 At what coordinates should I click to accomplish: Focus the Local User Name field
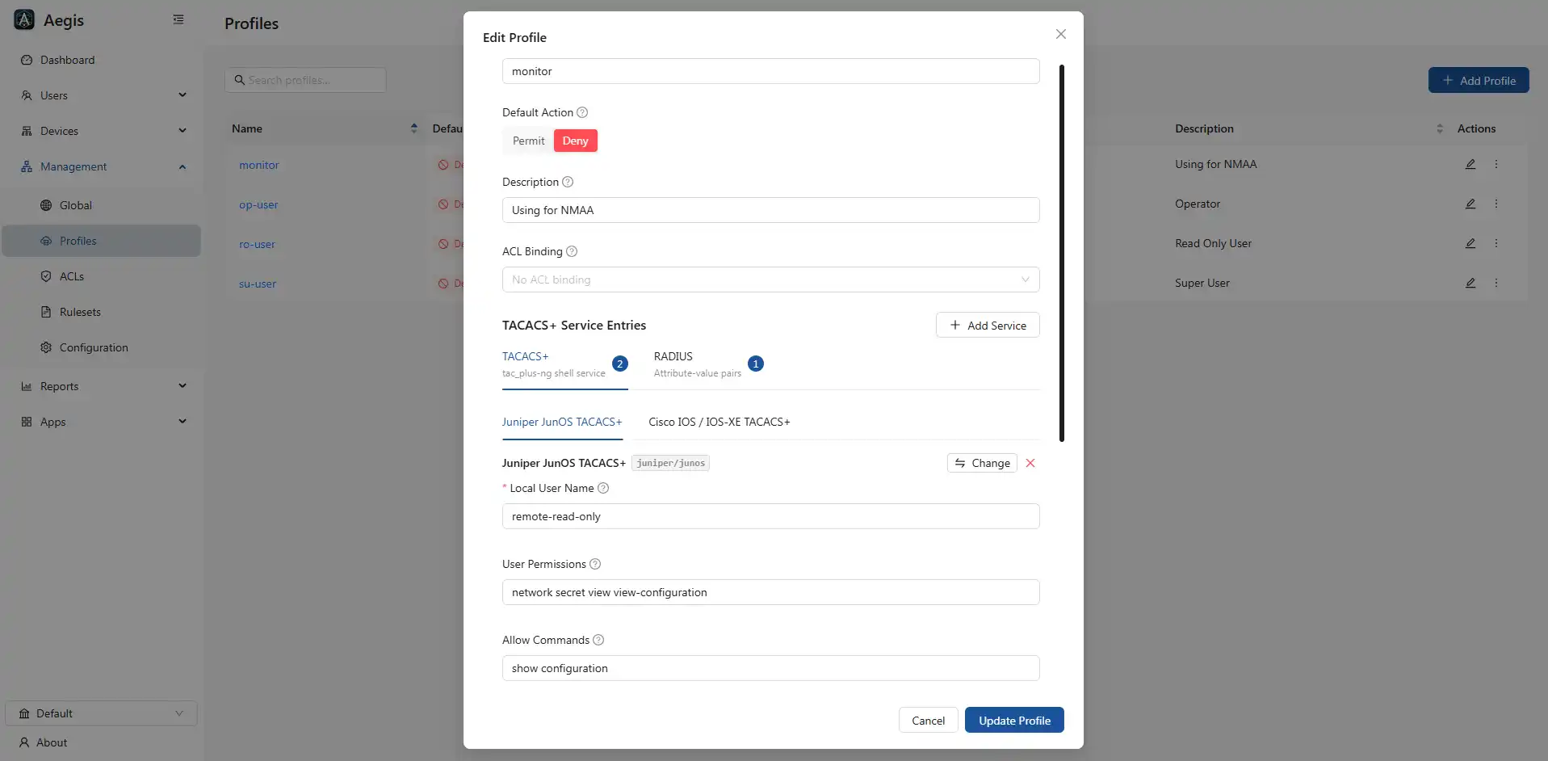[771, 516]
